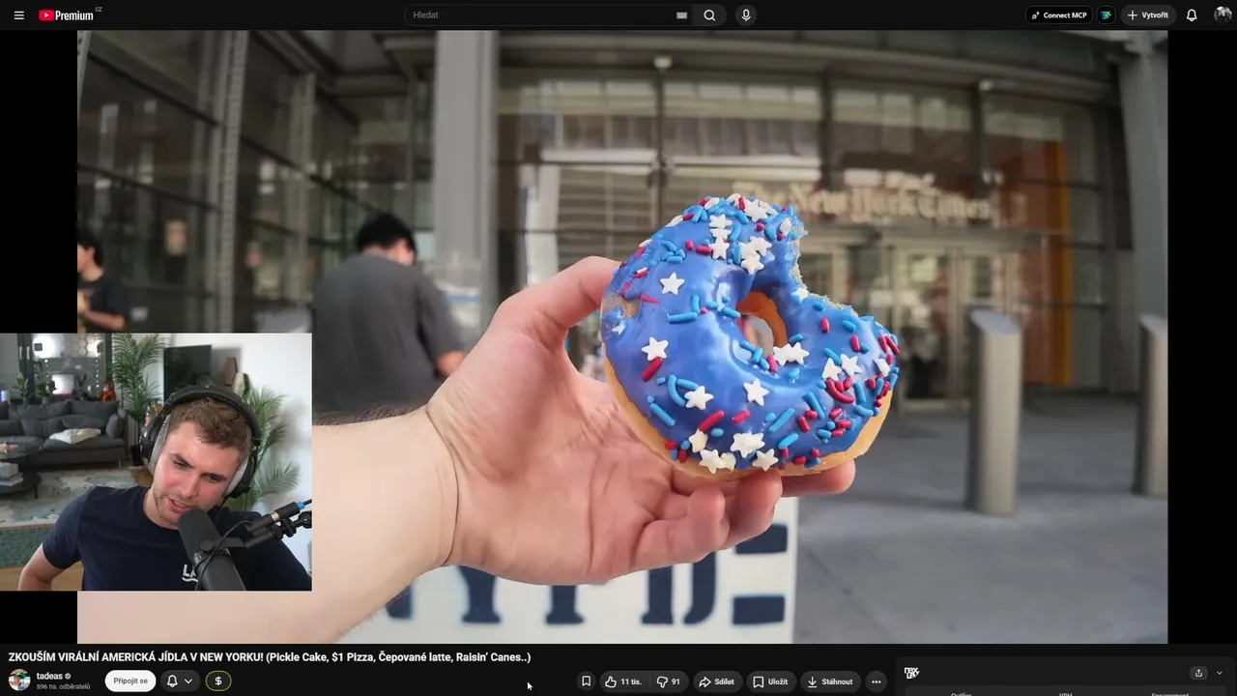Click the export icon in extension panel
The image size is (1237, 696).
point(1198,673)
